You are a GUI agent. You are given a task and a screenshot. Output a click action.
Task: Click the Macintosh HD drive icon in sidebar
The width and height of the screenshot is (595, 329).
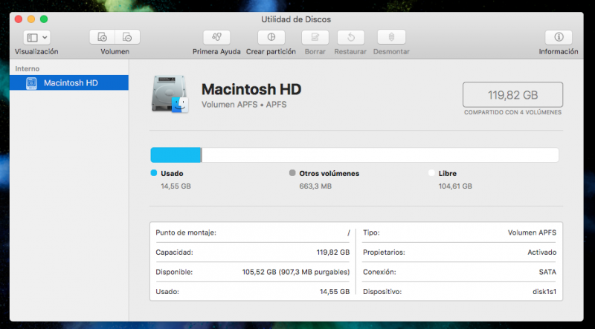(x=32, y=82)
